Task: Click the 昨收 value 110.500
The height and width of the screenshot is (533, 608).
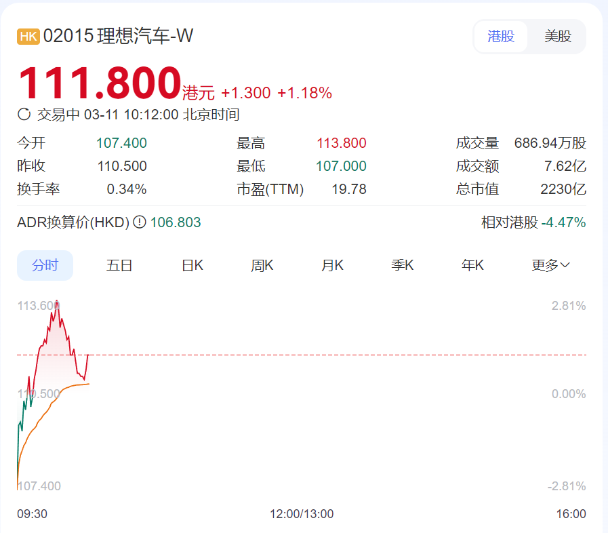Action: (x=122, y=166)
